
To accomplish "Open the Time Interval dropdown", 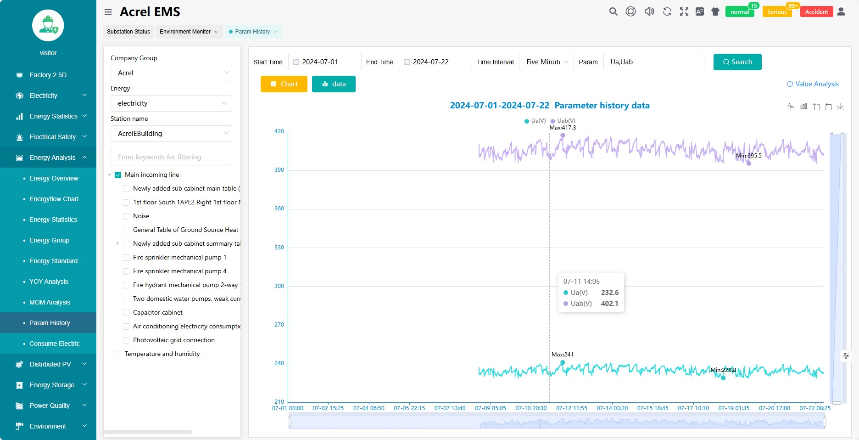I will click(546, 62).
